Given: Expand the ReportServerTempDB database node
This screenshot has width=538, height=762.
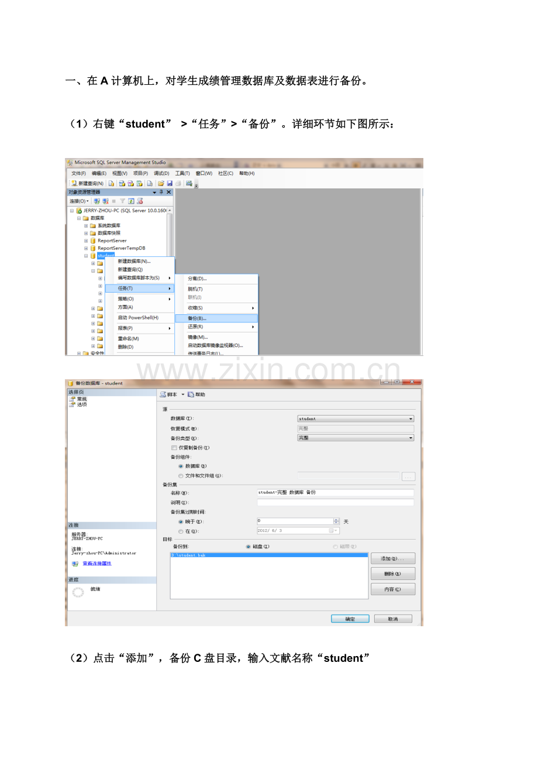Looking at the screenshot, I should point(86,248).
